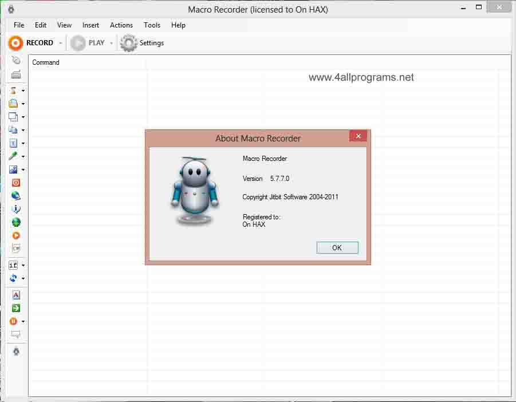The image size is (516, 402).
Task: Close the About Macro Recorder dialog
Action: (358, 136)
